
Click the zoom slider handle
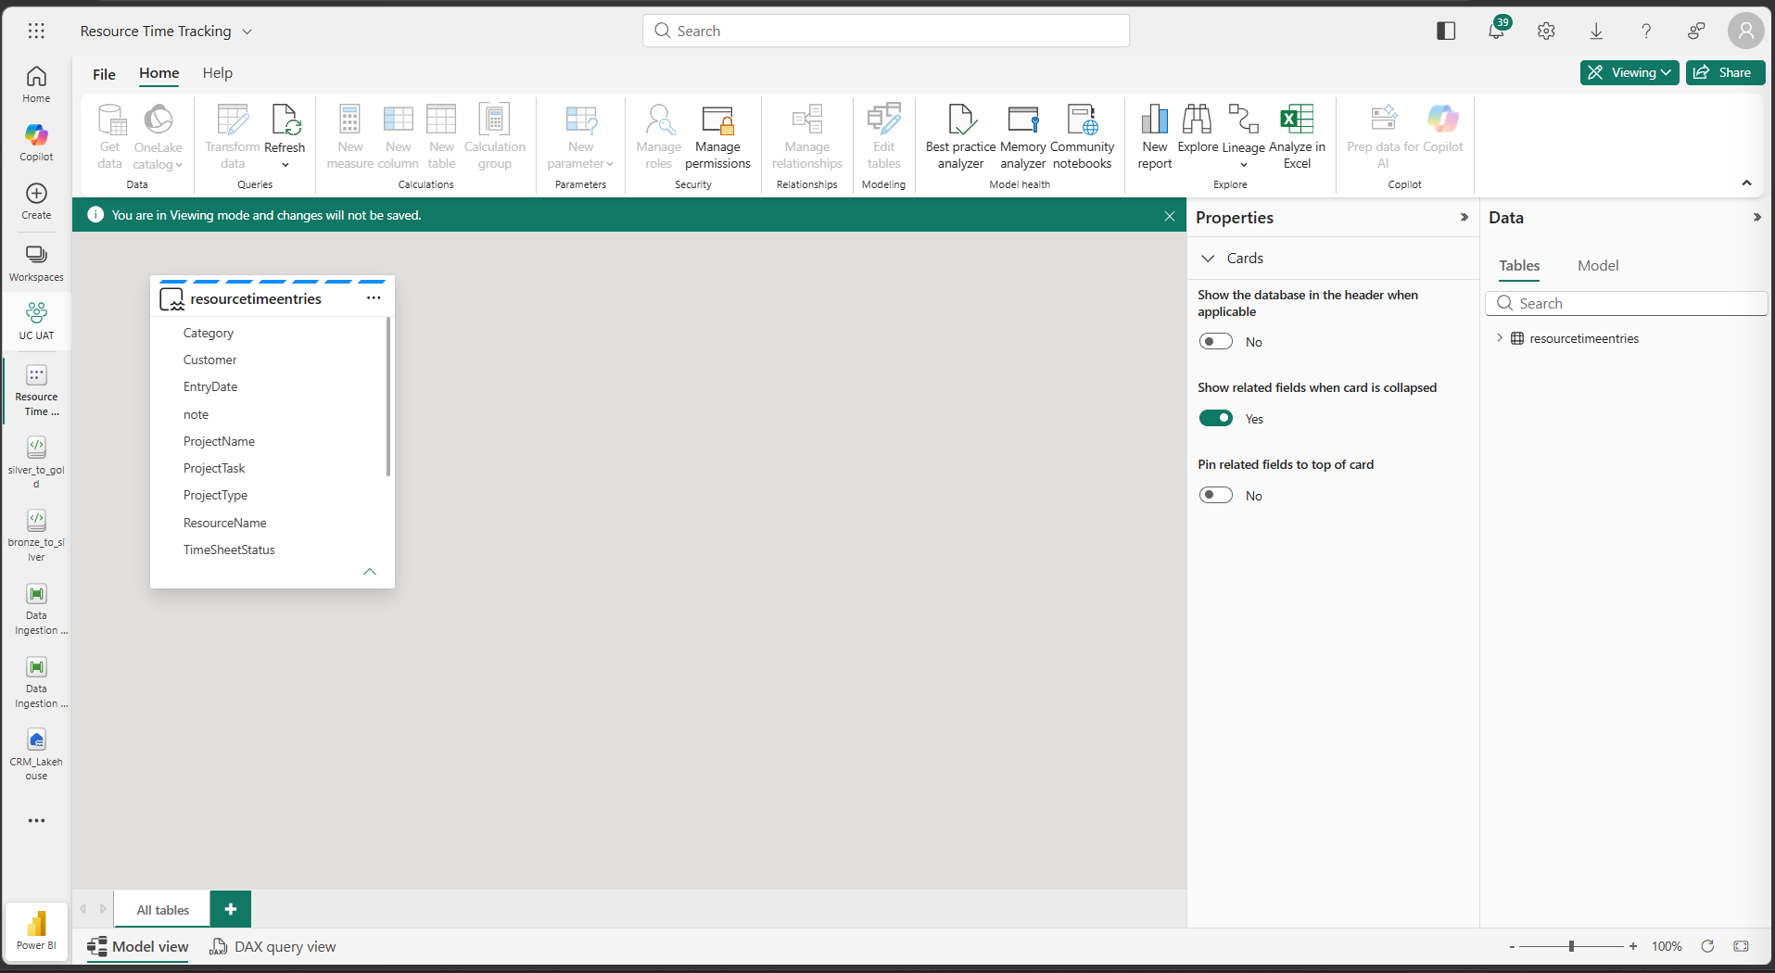point(1571,946)
